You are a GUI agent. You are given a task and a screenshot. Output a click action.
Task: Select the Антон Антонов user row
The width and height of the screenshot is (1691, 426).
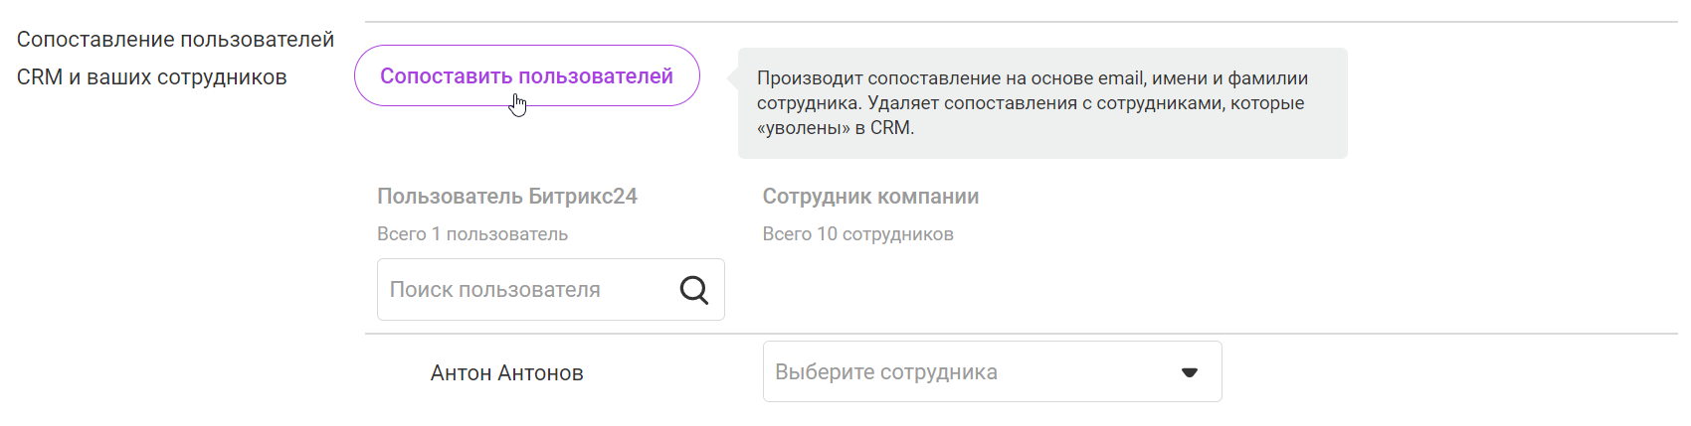[x=506, y=373]
